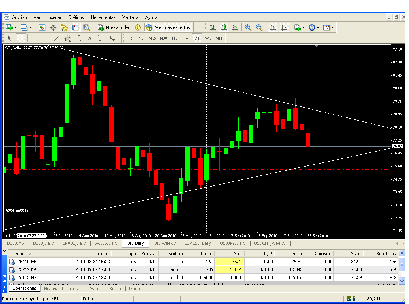Switch chart to candlesticks type
Viewport: 409px width, 304px height.
[x=224, y=27]
